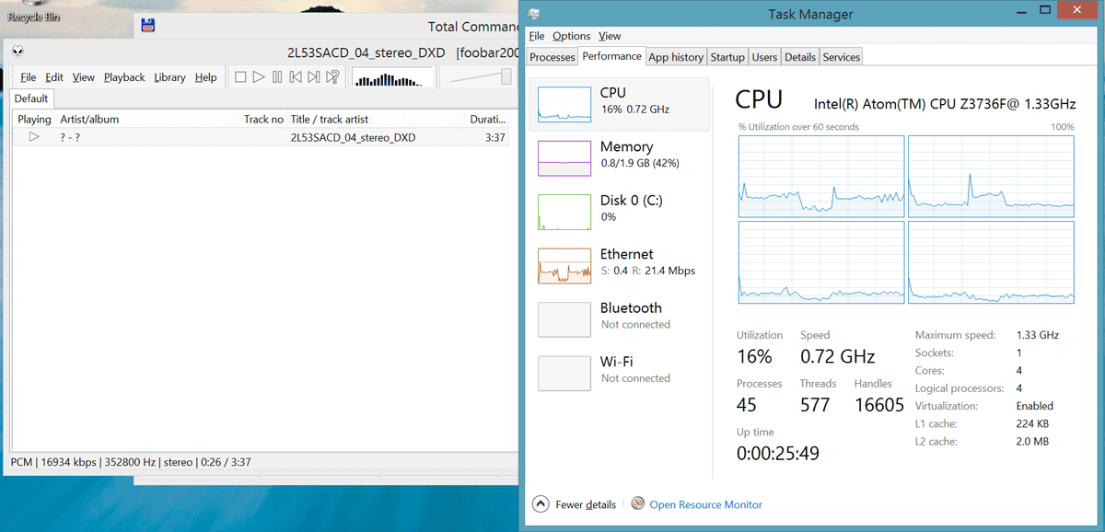Open the Help menu in foobar2000
The height and width of the screenshot is (532, 1105).
206,77
